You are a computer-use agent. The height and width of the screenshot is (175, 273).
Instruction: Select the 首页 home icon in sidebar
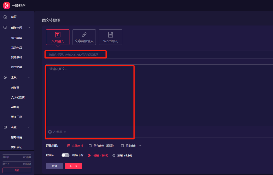5,16
